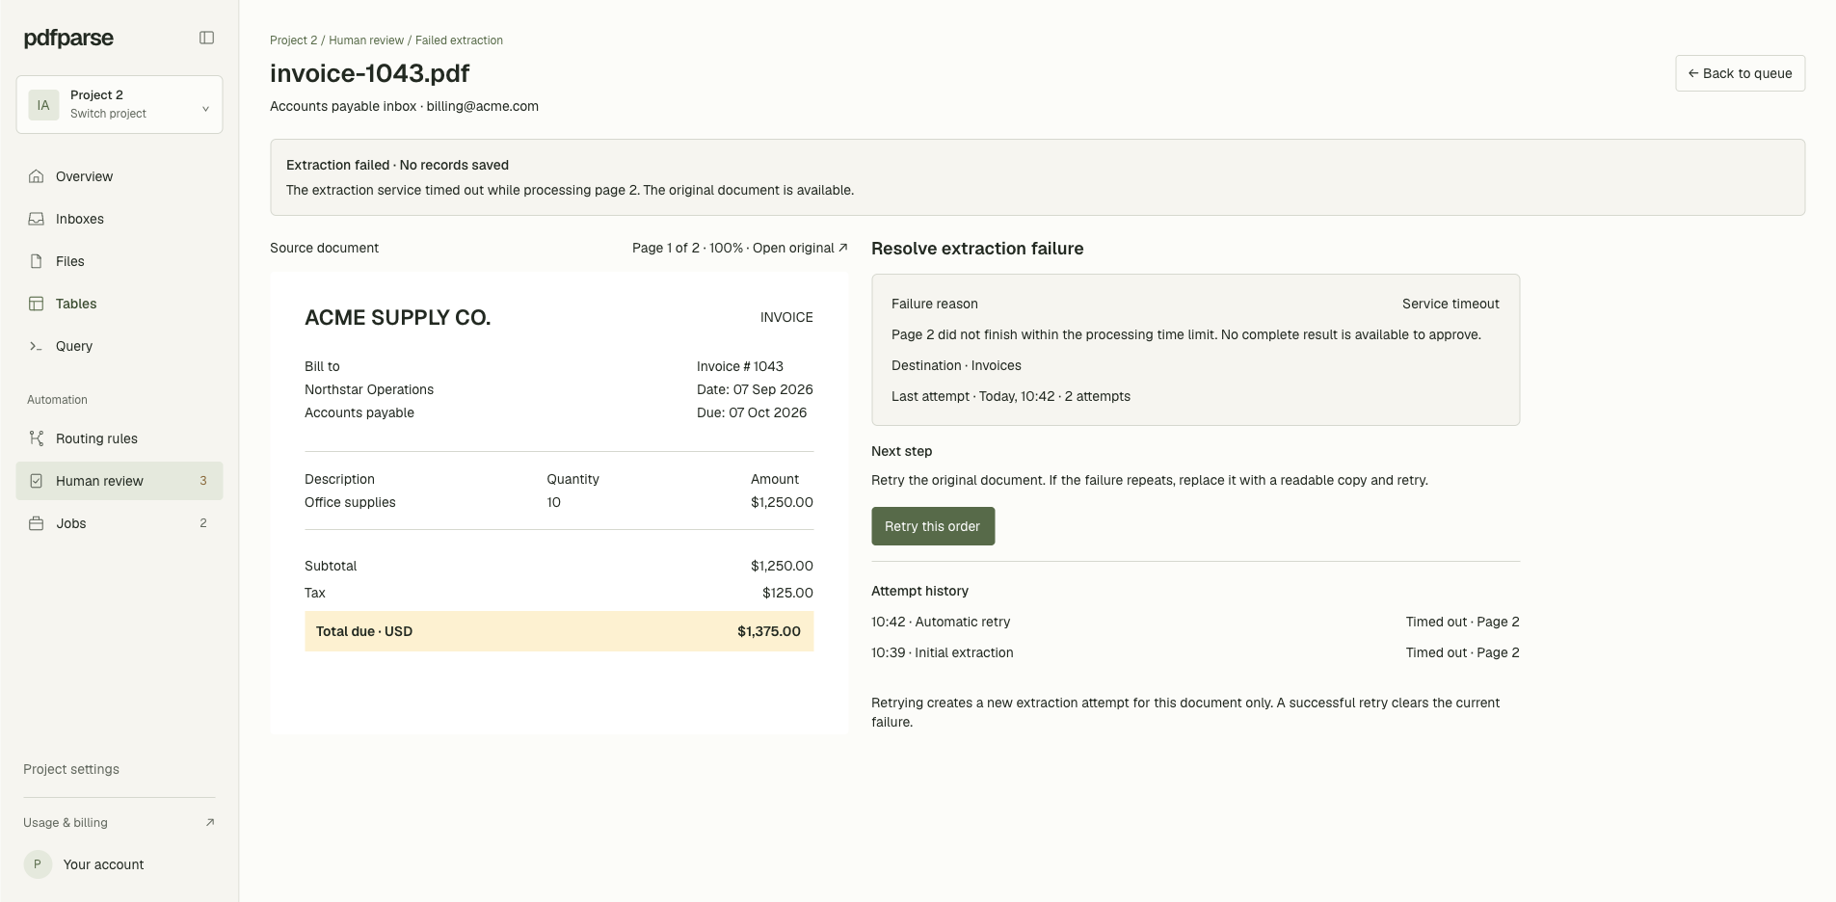
Task: Open the Overview page
Action: pos(120,176)
